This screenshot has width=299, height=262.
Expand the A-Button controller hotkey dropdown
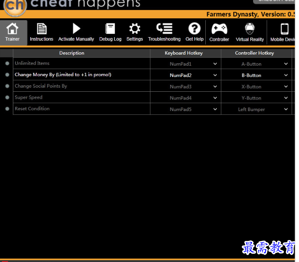click(286, 64)
